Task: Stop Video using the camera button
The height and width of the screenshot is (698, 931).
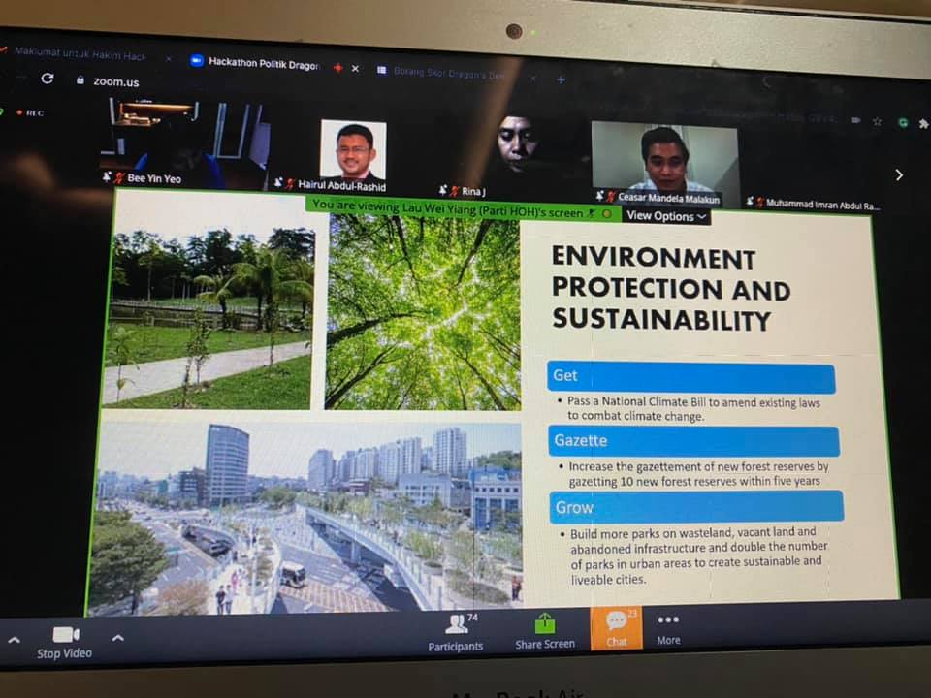Action: point(65,643)
